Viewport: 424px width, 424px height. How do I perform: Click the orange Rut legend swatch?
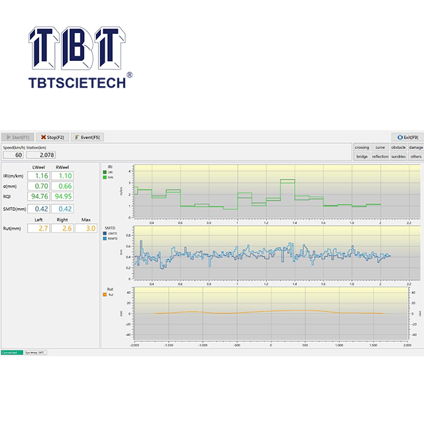[104, 294]
